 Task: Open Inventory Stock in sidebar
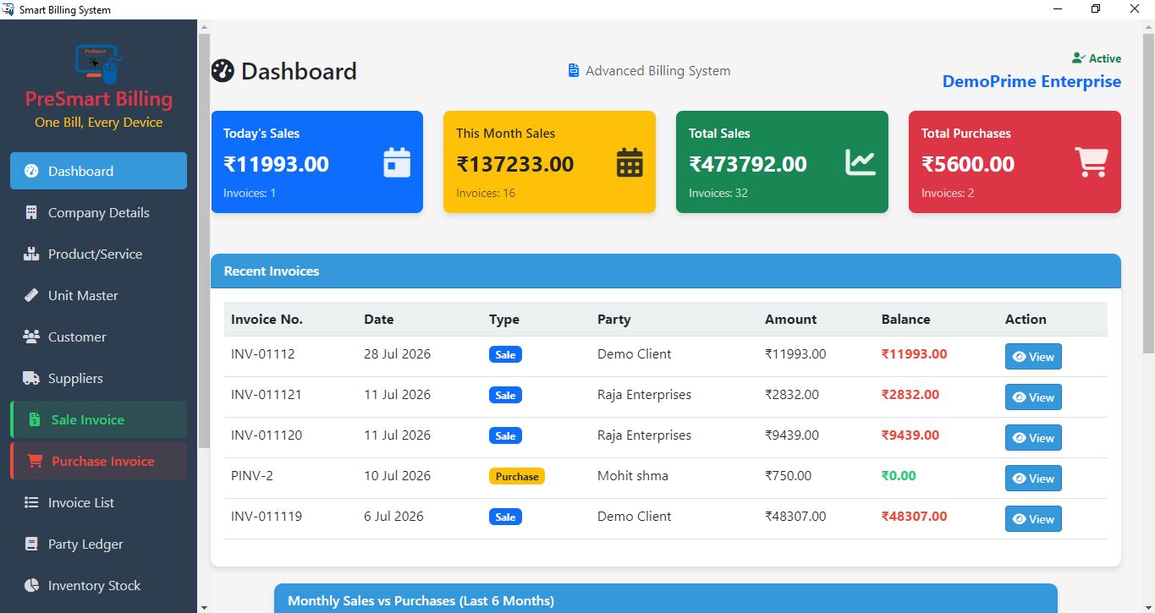pyautogui.click(x=98, y=585)
